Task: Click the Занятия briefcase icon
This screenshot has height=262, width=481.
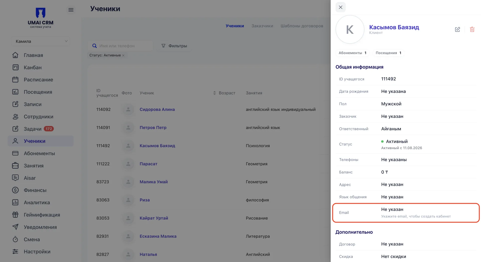Action: pyautogui.click(x=15, y=166)
